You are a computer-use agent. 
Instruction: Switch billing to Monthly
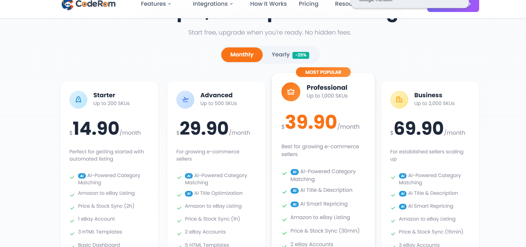pyautogui.click(x=242, y=55)
